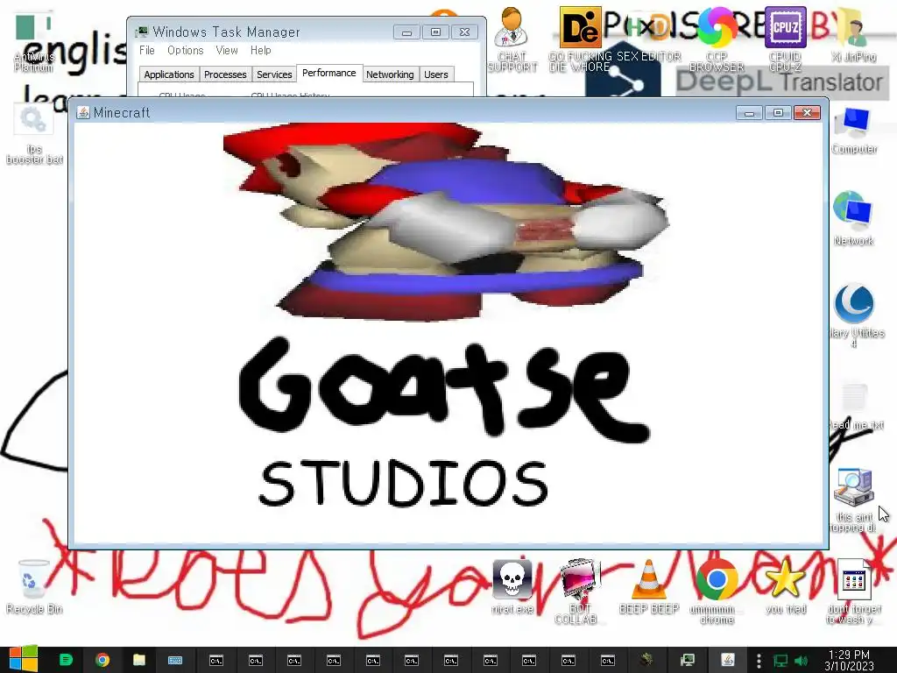
Task: Show hidden tray icons via dots button
Action: click(759, 661)
